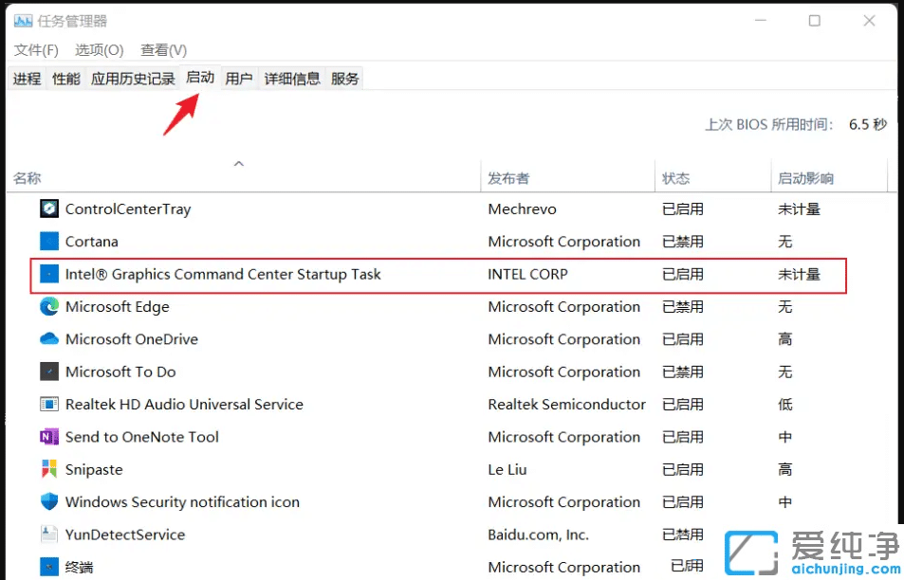
Task: Collapse the 名称 column sort arrow
Action: [x=239, y=162]
